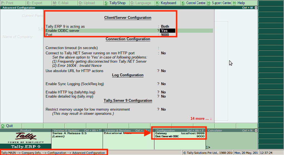Toggle Enable detailed log value No
The image size is (284, 155).
coord(163,96)
